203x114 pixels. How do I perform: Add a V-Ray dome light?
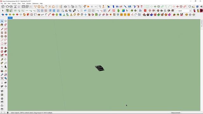point(53,6)
